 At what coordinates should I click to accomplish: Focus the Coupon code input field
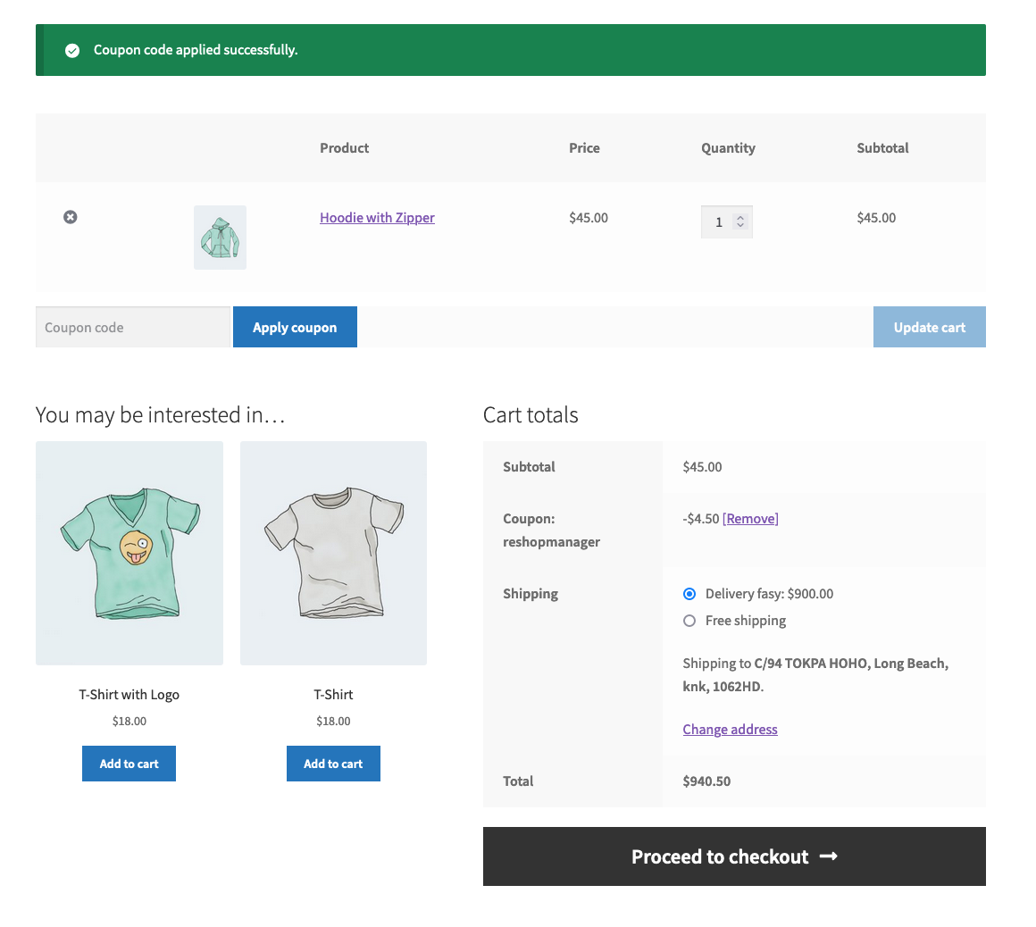(x=132, y=328)
